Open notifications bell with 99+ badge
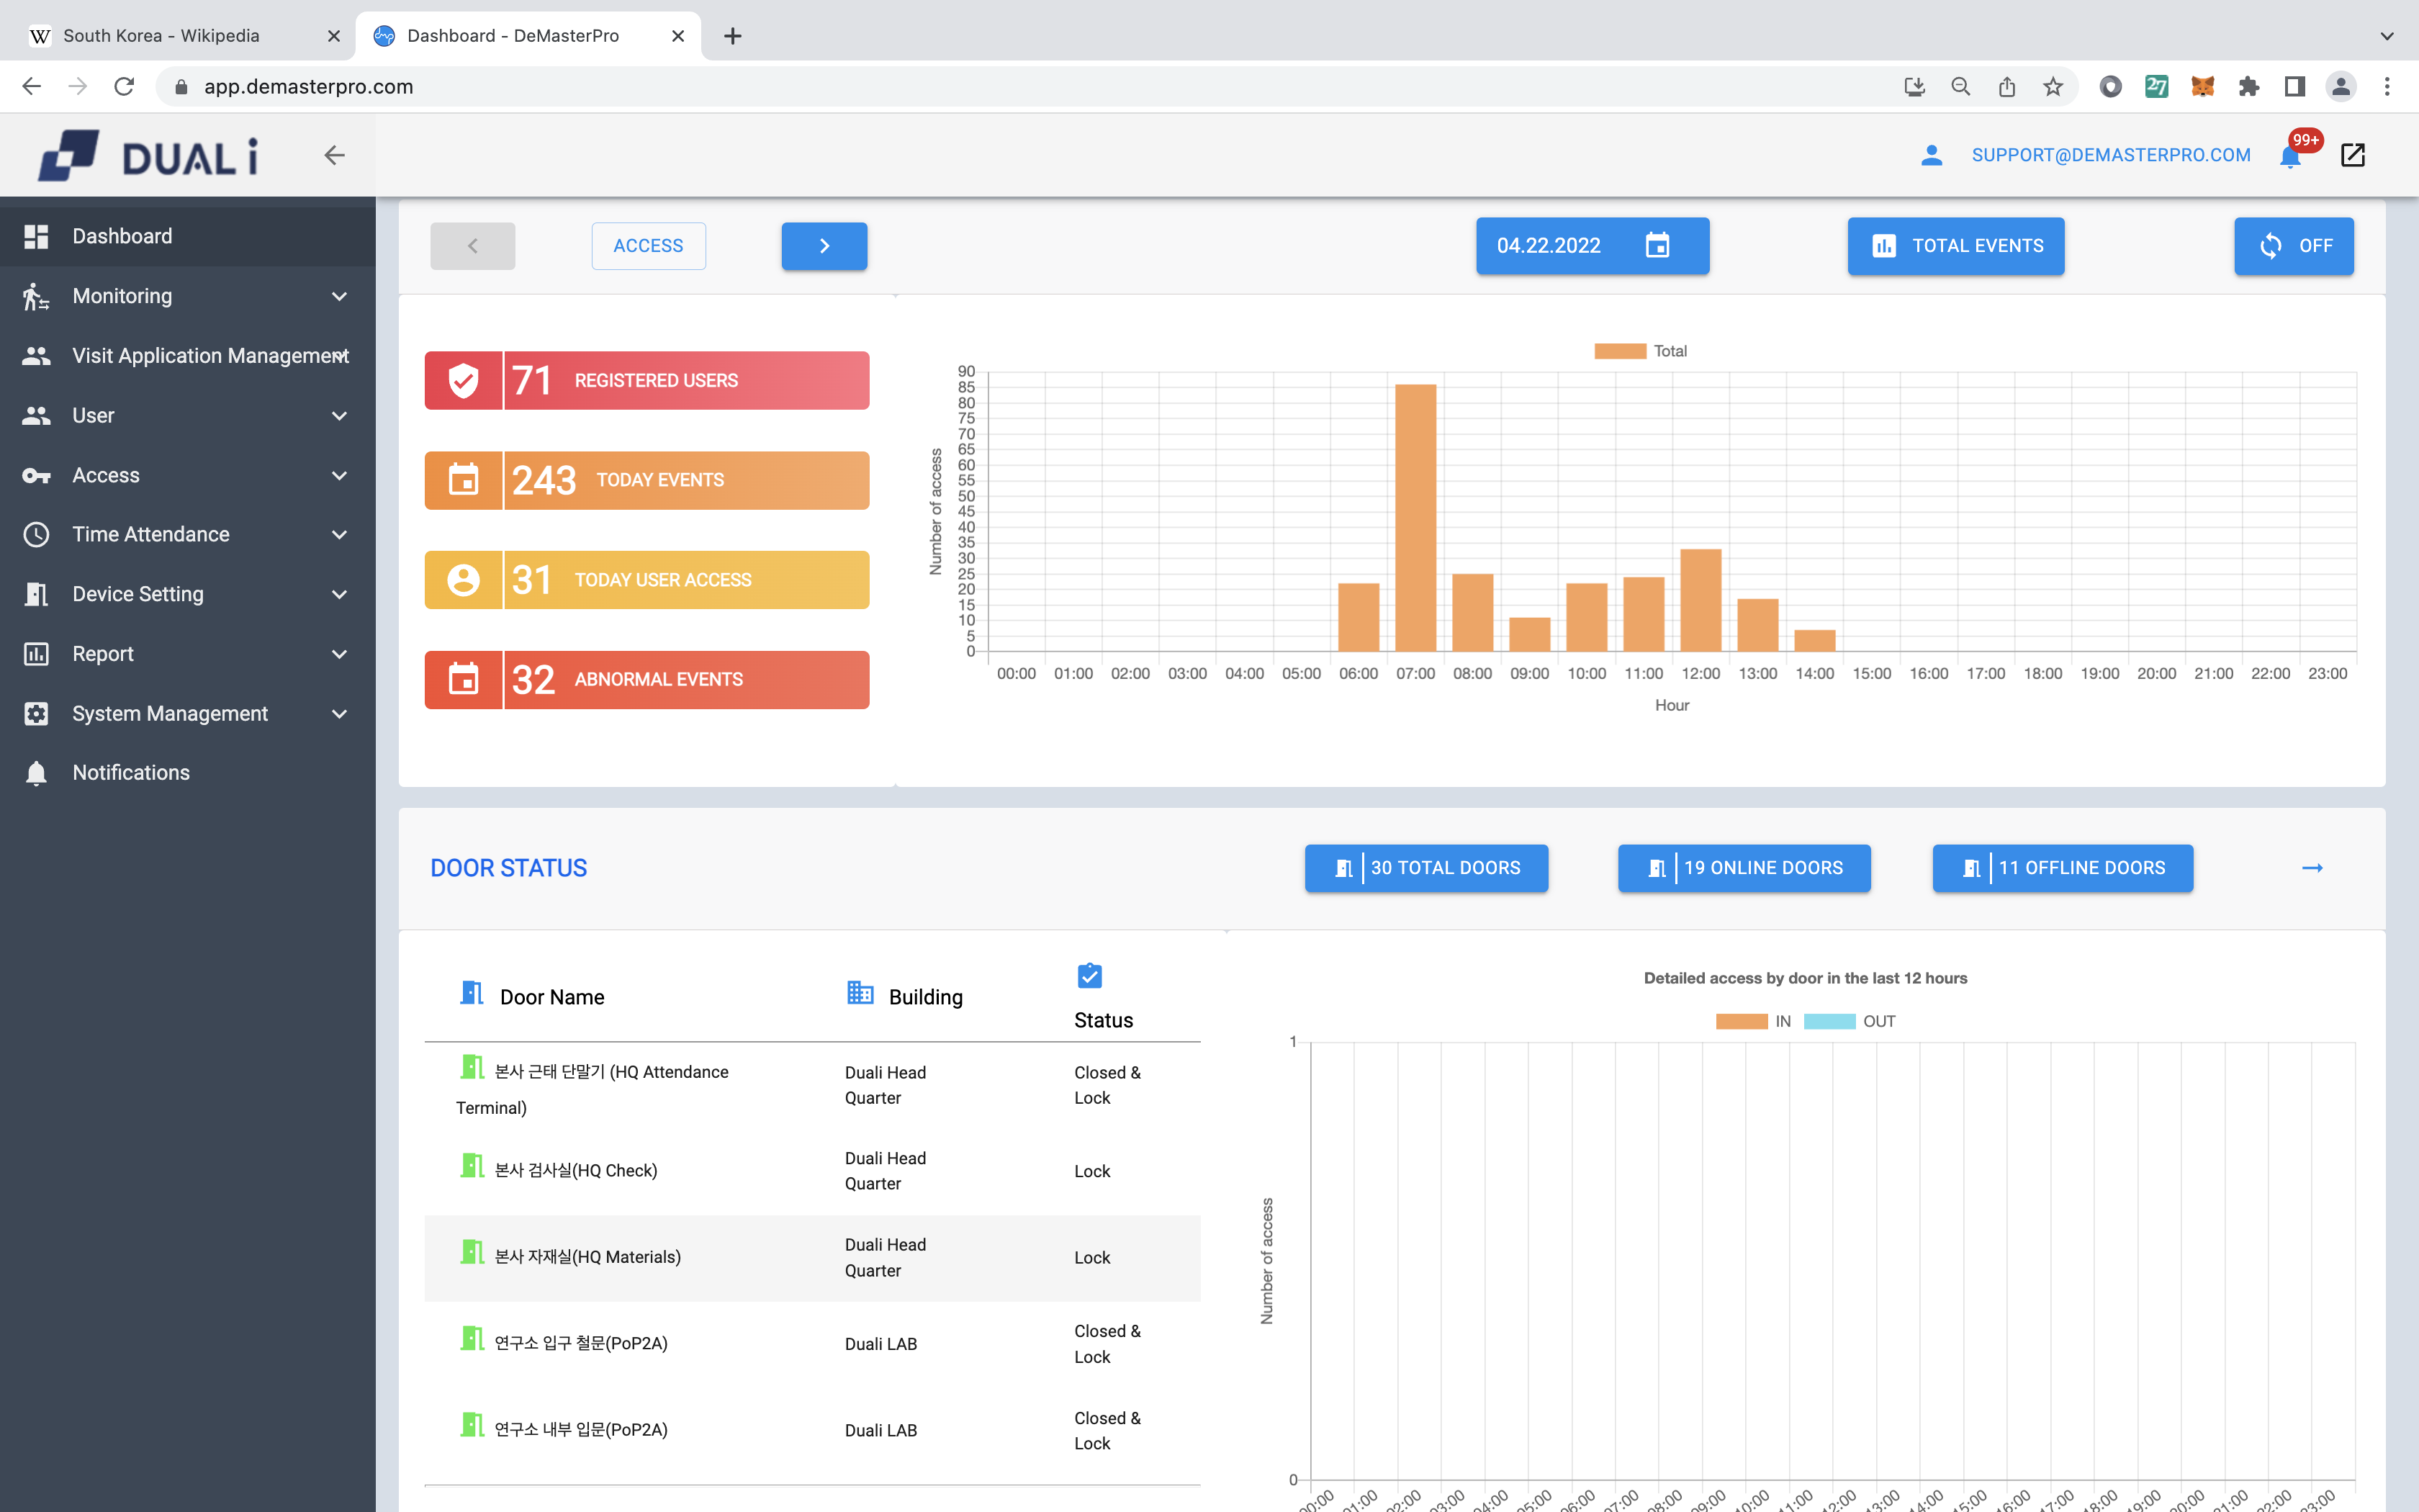 2290,157
